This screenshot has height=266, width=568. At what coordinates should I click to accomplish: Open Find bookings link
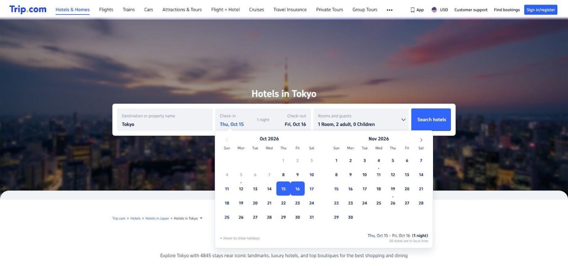click(507, 10)
